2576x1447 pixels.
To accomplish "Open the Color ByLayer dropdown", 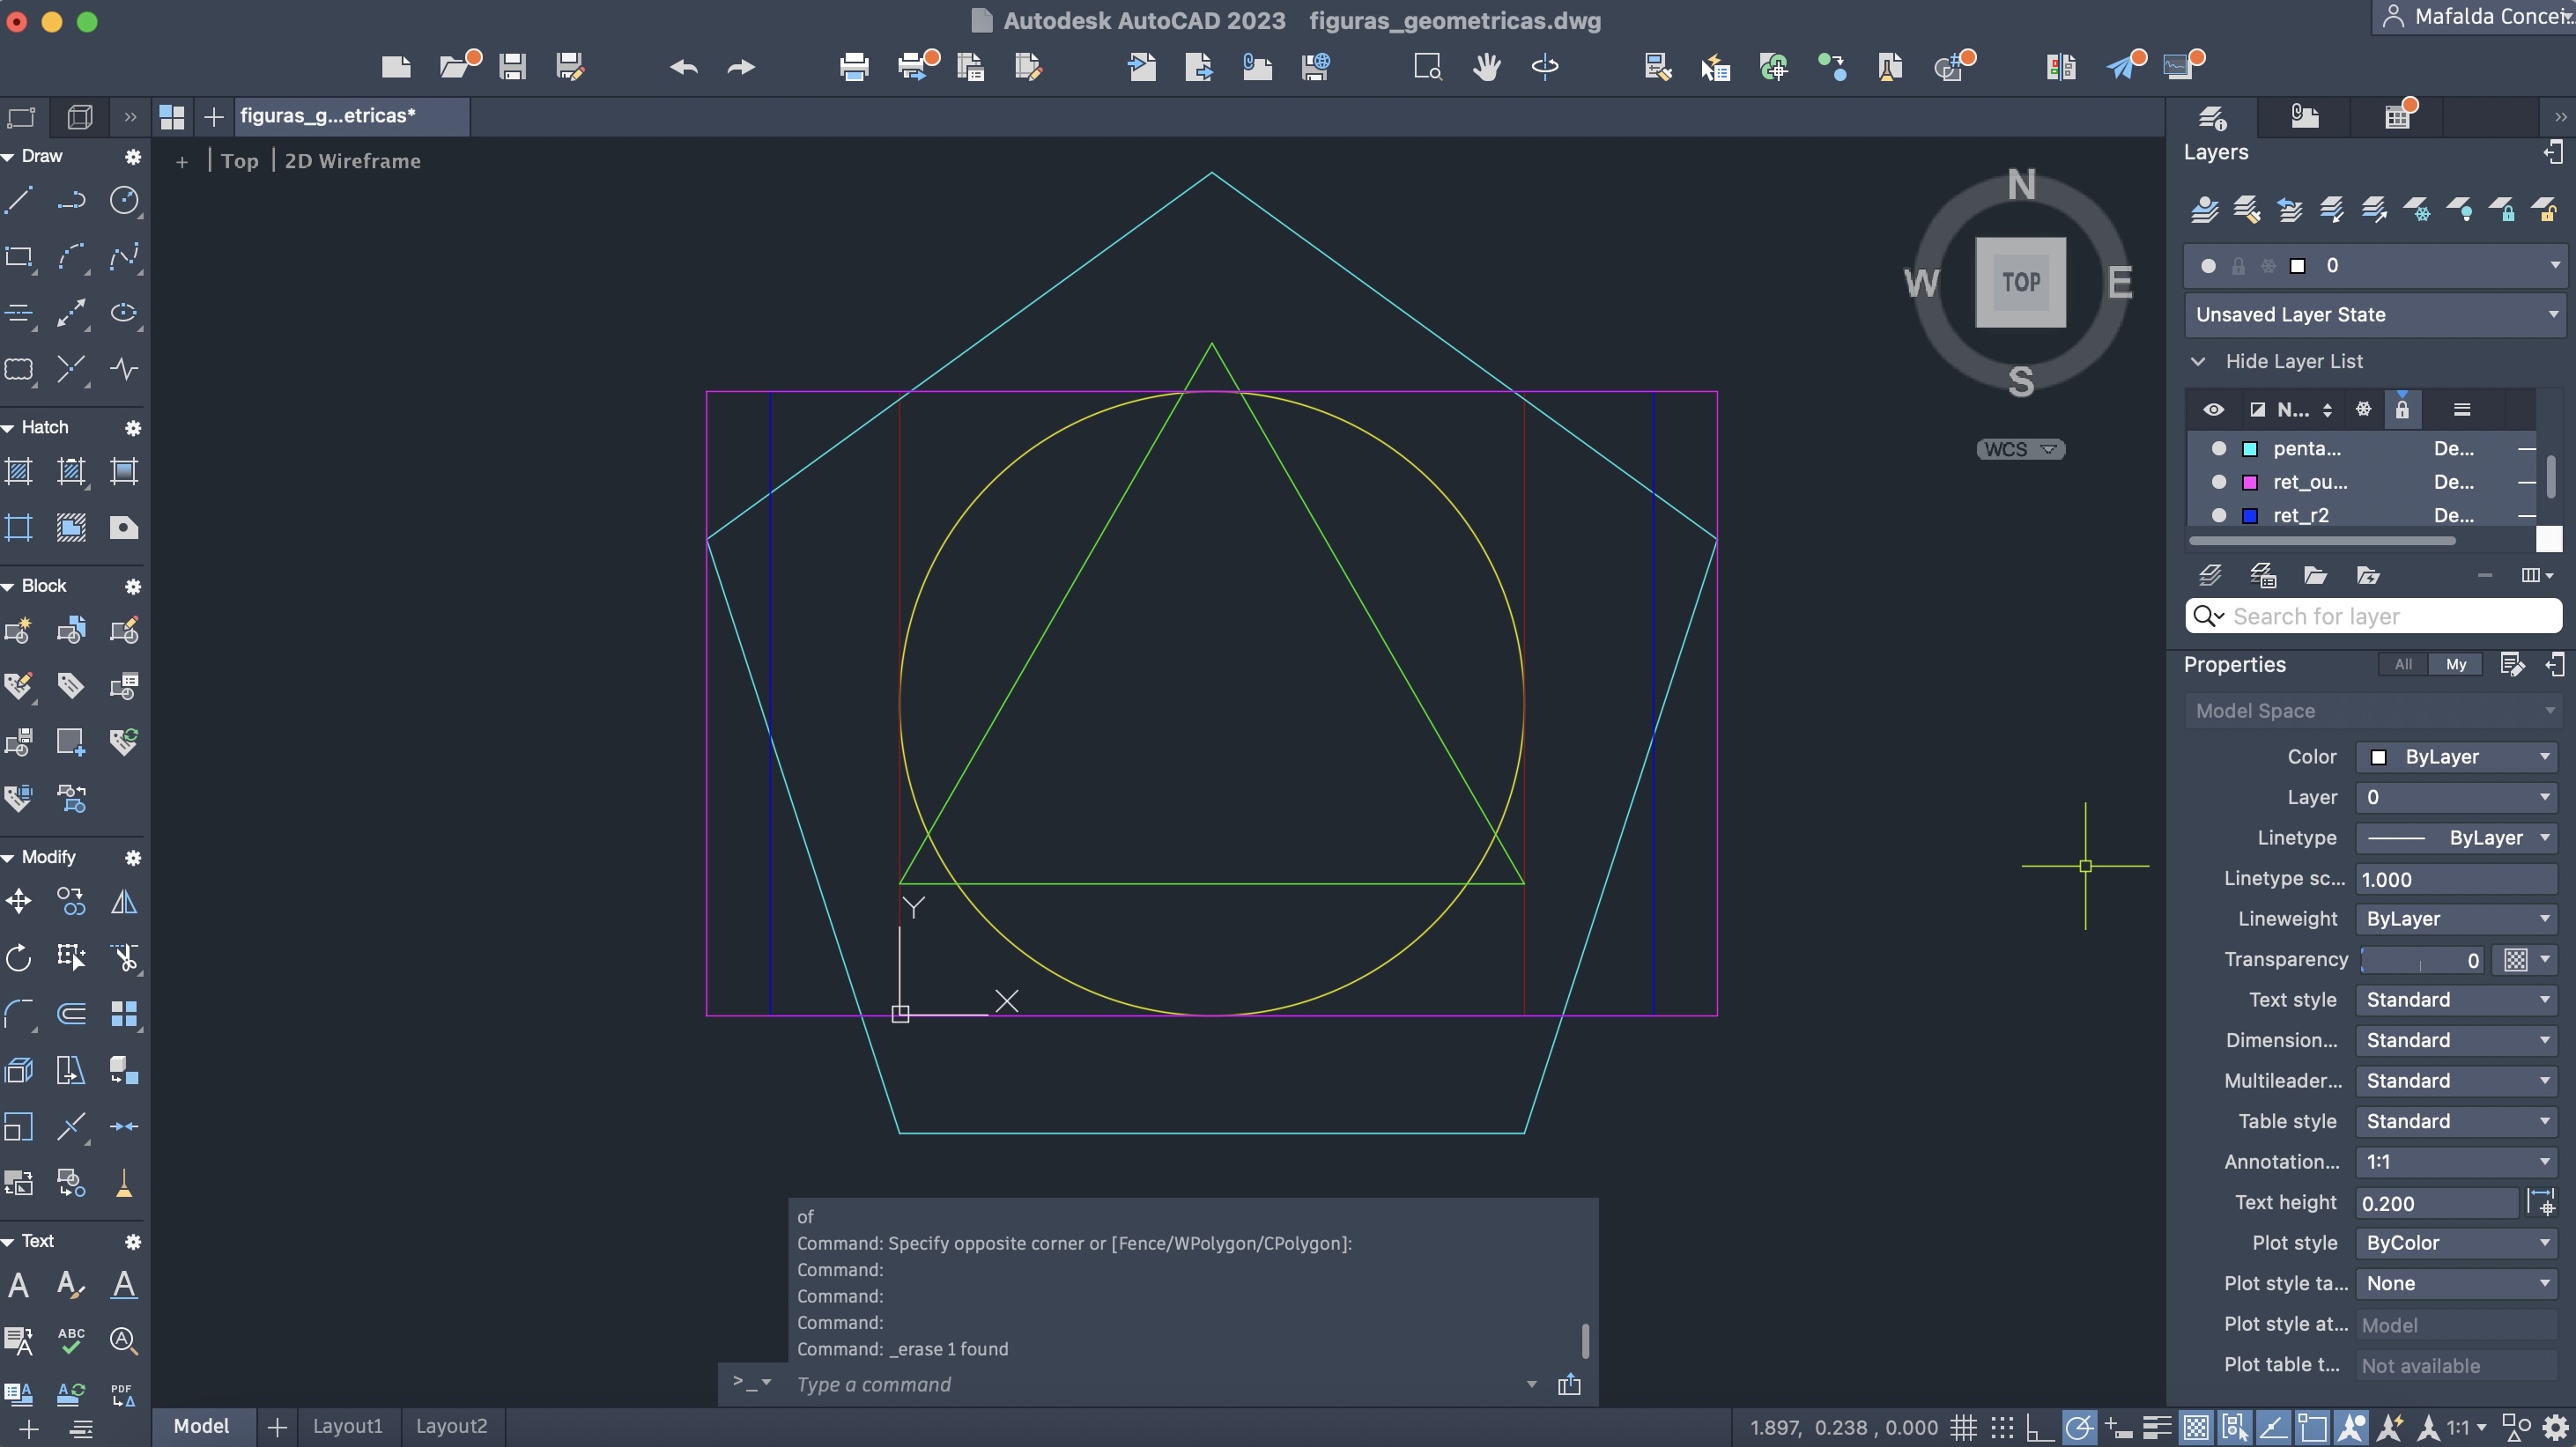I will [2457, 757].
